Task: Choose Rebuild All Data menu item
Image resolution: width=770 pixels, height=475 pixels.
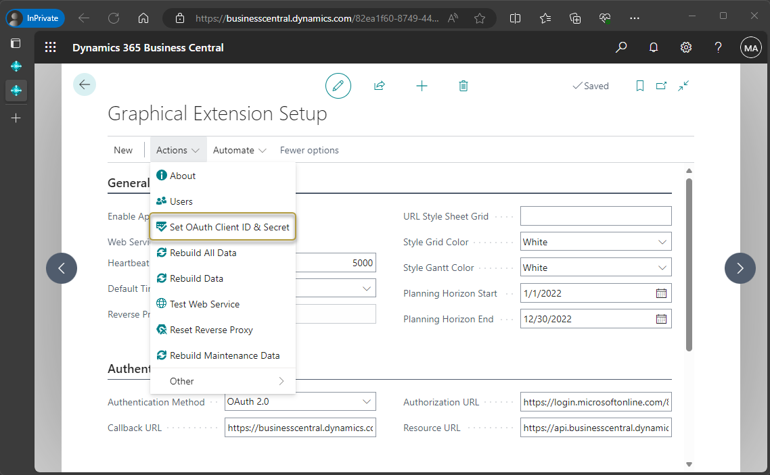Action: (x=202, y=253)
